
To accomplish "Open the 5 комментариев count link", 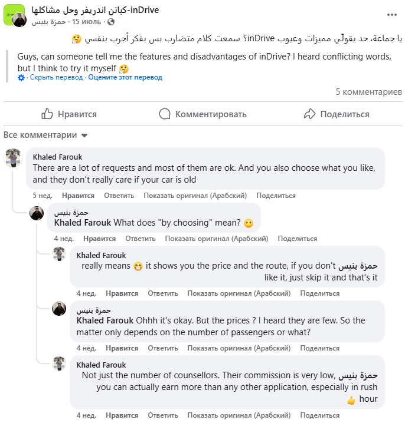I will pos(369,92).
